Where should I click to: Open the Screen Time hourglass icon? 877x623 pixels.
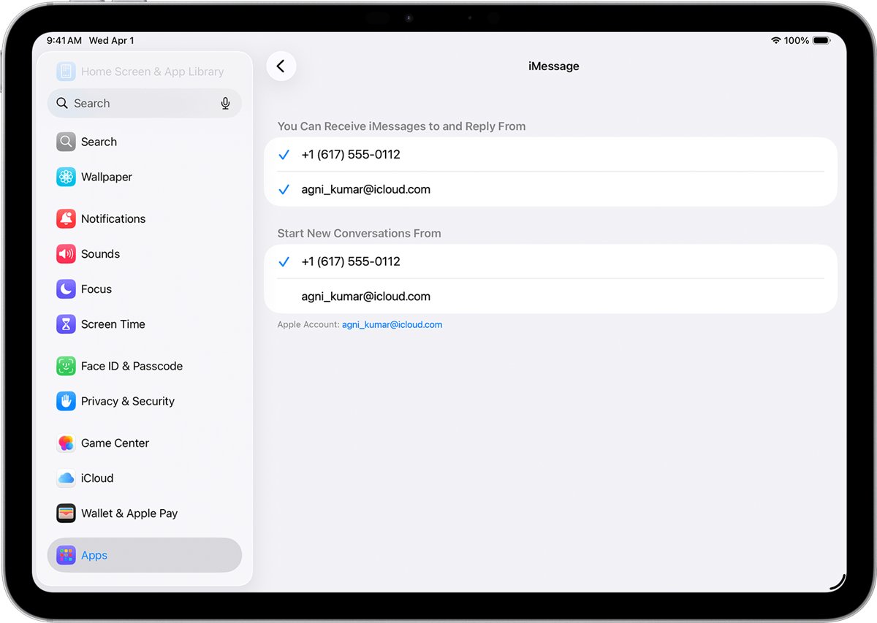point(67,324)
